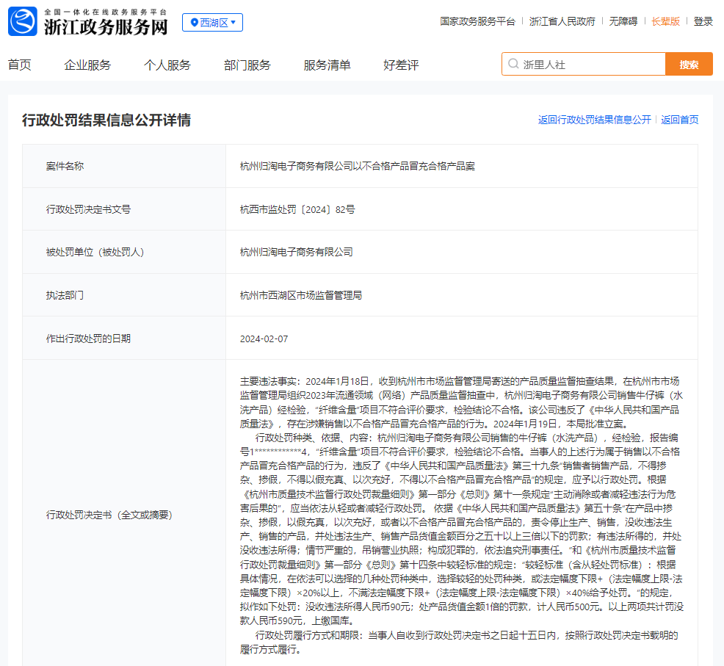This screenshot has height=666, width=724.
Task: Switch to 长辈版 elder mode
Action: click(x=665, y=21)
